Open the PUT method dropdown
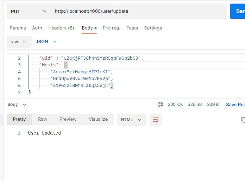This screenshot has width=245, height=181. [29, 11]
